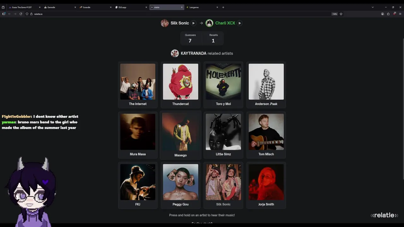Choose the Mura Masa artist card
This screenshot has height=227, width=404.
pos(138,135)
